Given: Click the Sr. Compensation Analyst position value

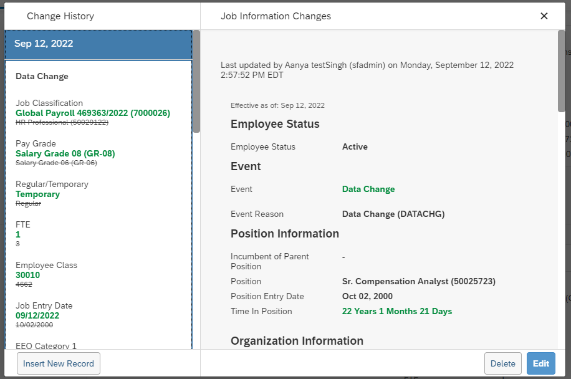Looking at the screenshot, I should pyautogui.click(x=419, y=281).
